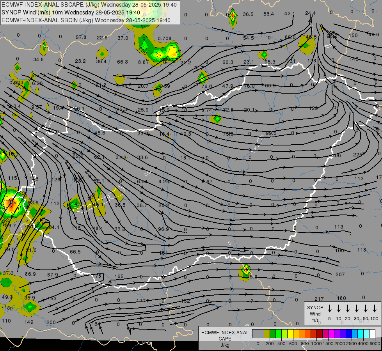Image resolution: width=382 pixels, height=351 pixels.
Task: Click the 87.9 value on the map
Action: coord(53,275)
